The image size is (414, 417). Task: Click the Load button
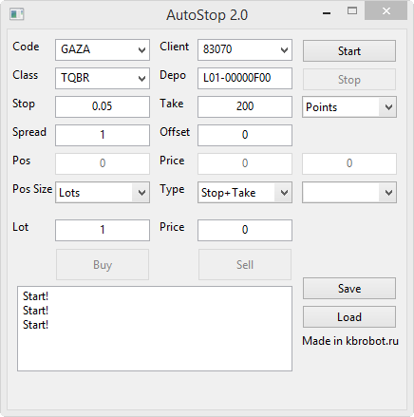point(349,317)
